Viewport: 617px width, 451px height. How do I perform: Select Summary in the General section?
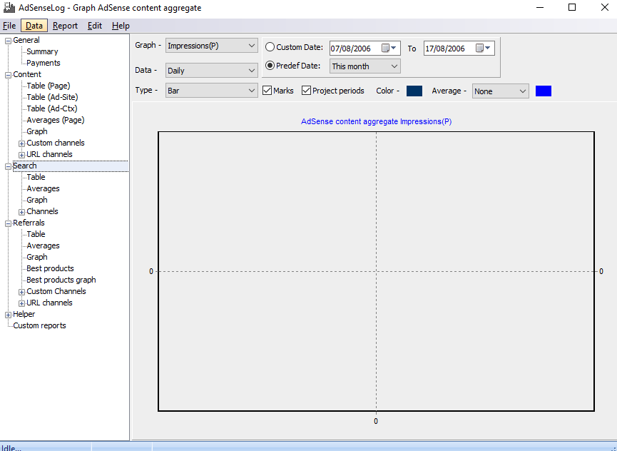[x=42, y=51]
